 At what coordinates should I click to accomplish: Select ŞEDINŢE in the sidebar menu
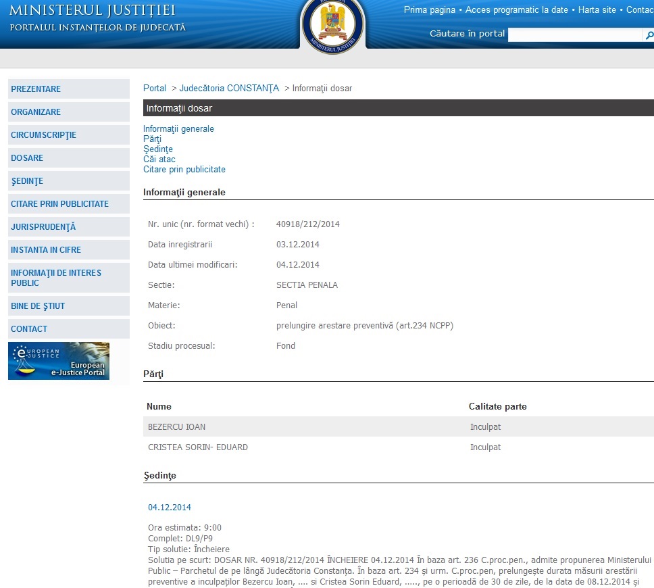pyautogui.click(x=69, y=180)
